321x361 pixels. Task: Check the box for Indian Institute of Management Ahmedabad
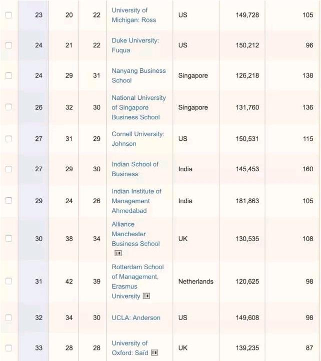pos(8,201)
